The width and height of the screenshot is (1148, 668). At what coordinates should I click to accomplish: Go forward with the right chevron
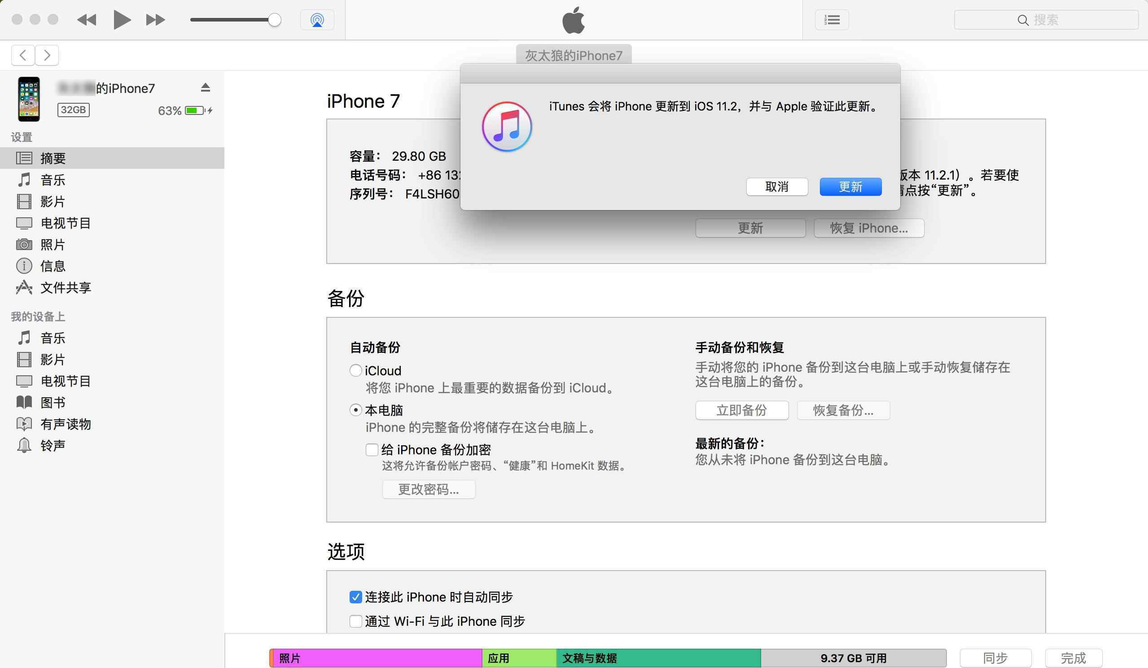pos(47,55)
